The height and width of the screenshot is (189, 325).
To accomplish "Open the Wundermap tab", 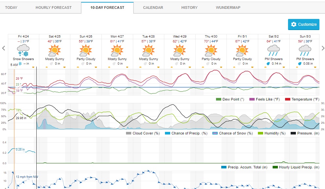I will [x=227, y=8].
